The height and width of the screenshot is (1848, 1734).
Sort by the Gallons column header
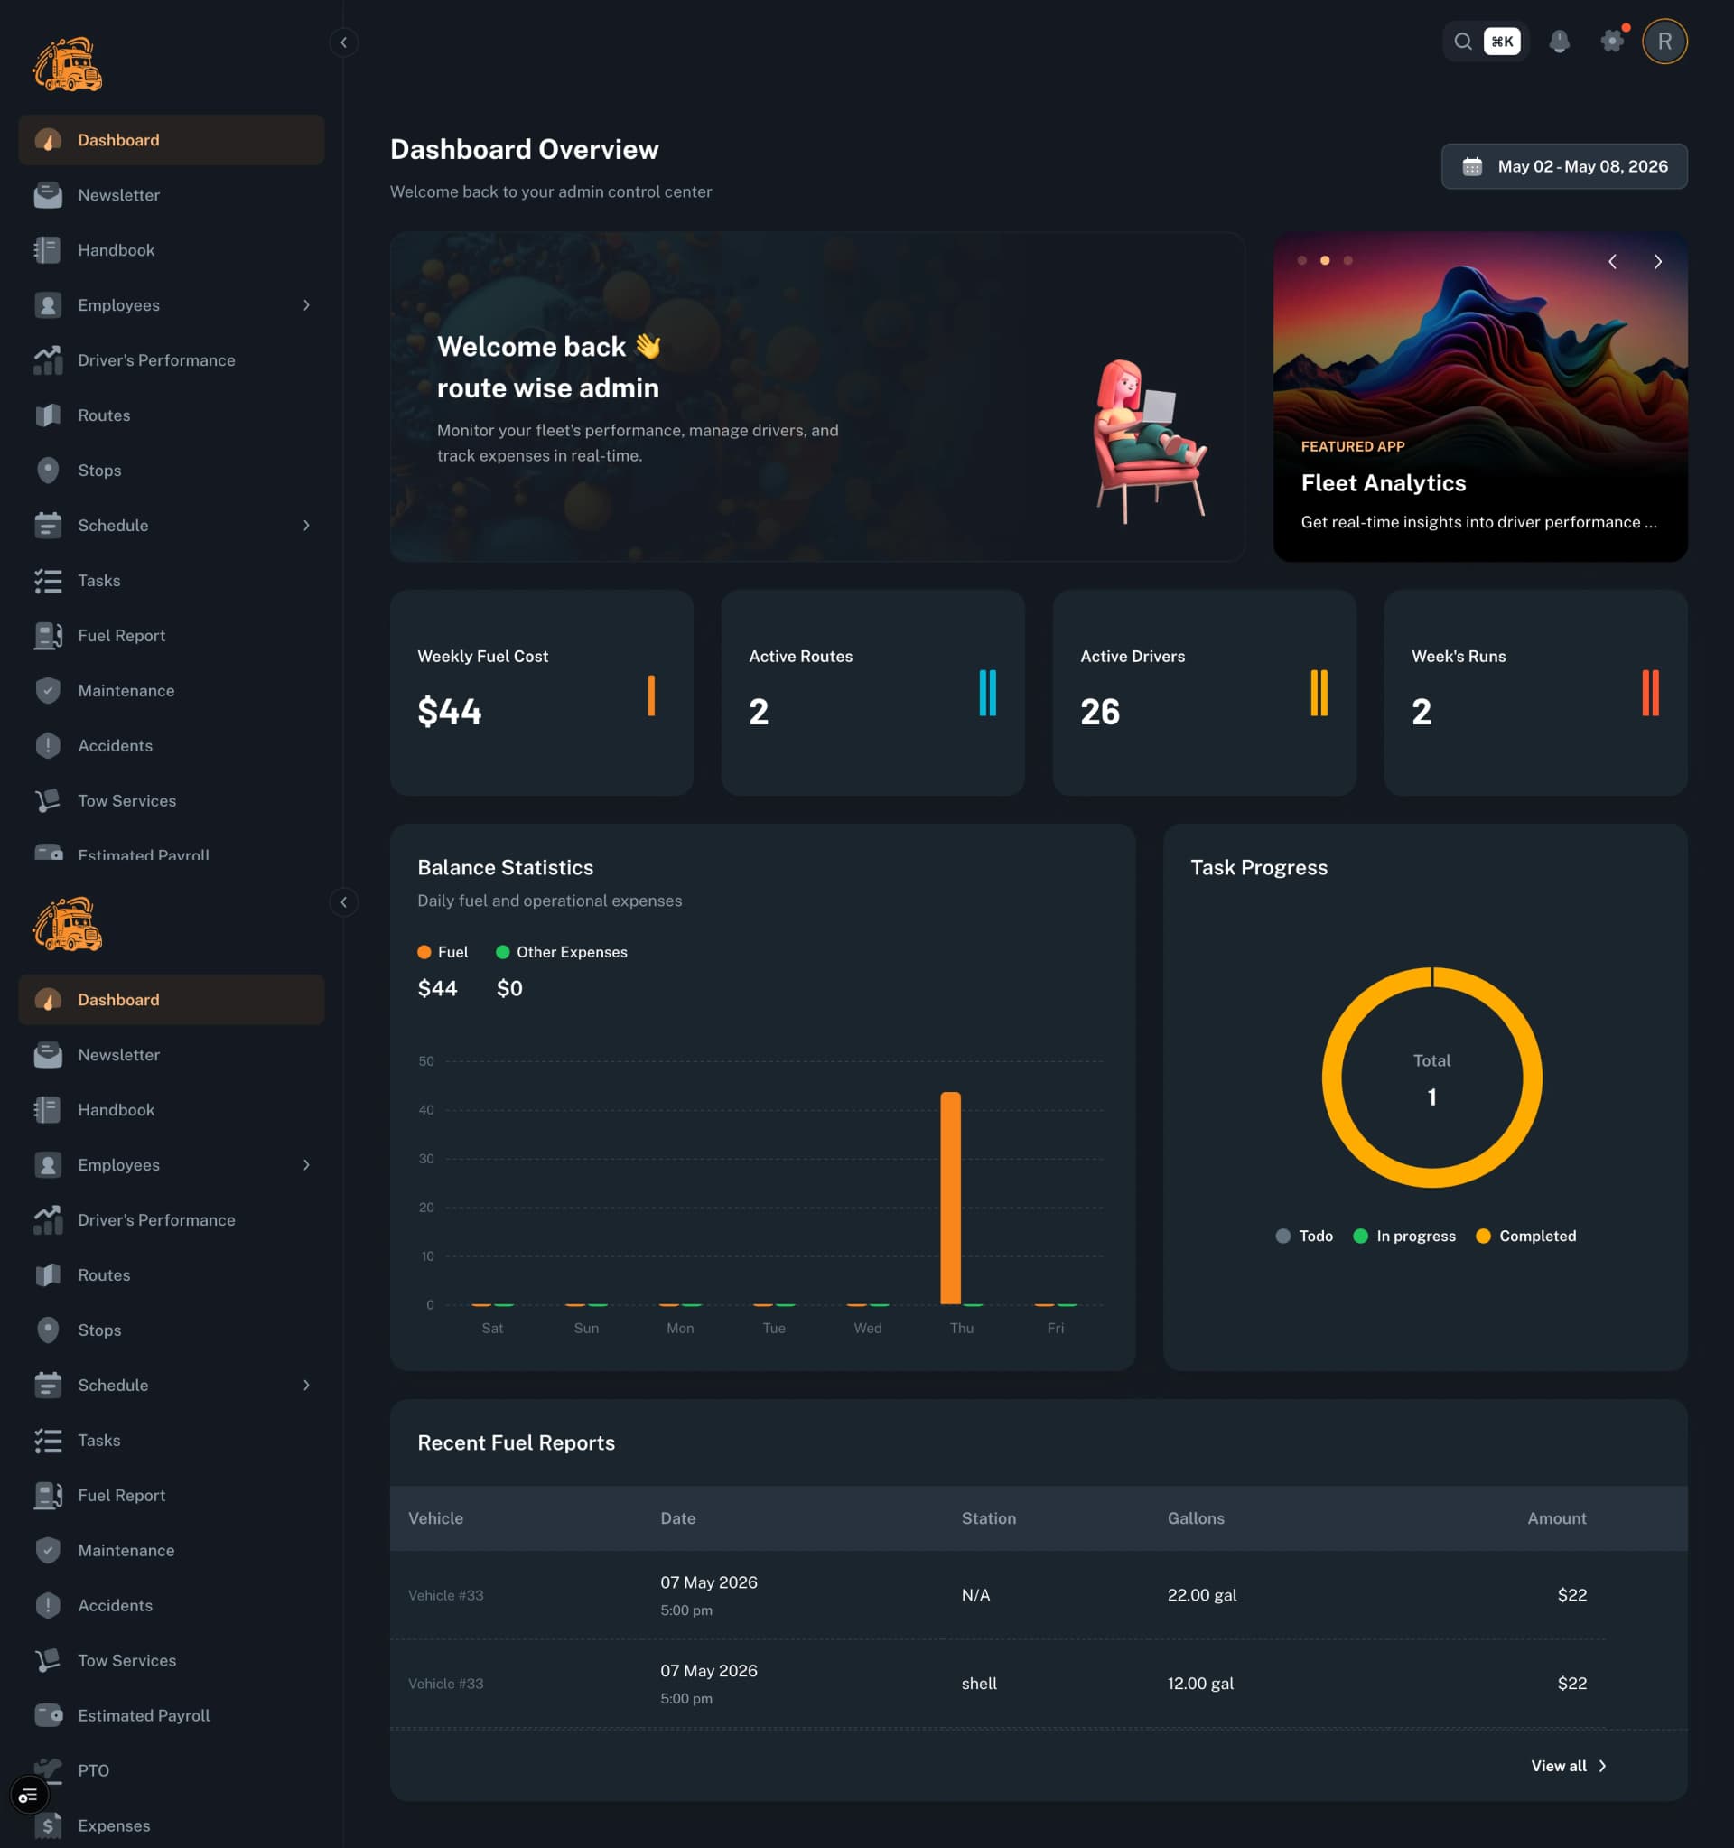click(1196, 1519)
